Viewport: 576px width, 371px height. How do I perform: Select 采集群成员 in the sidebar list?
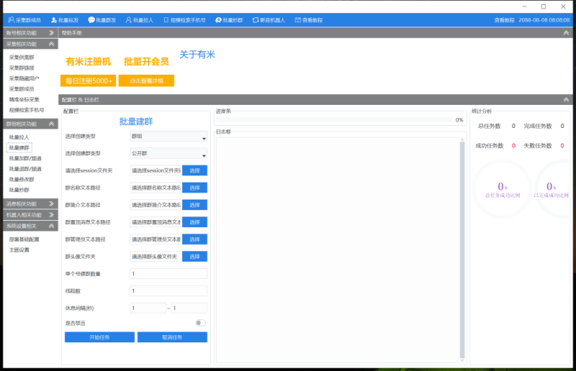coord(22,89)
